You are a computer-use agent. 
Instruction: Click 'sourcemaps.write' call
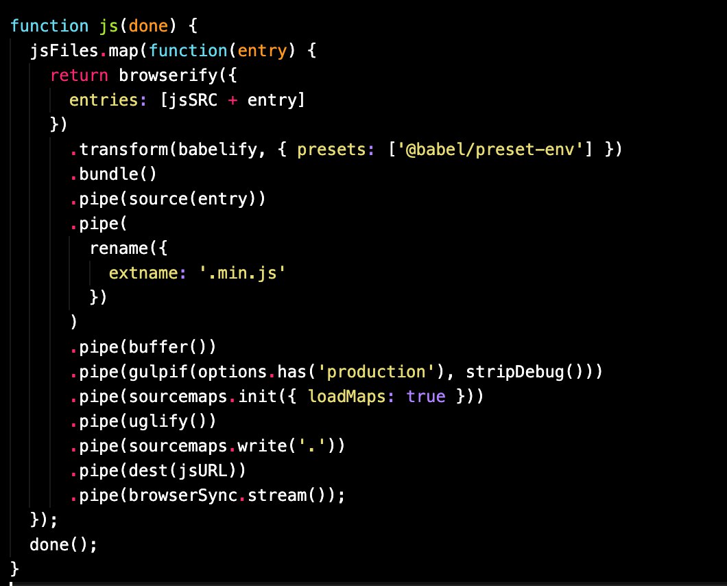point(208,446)
